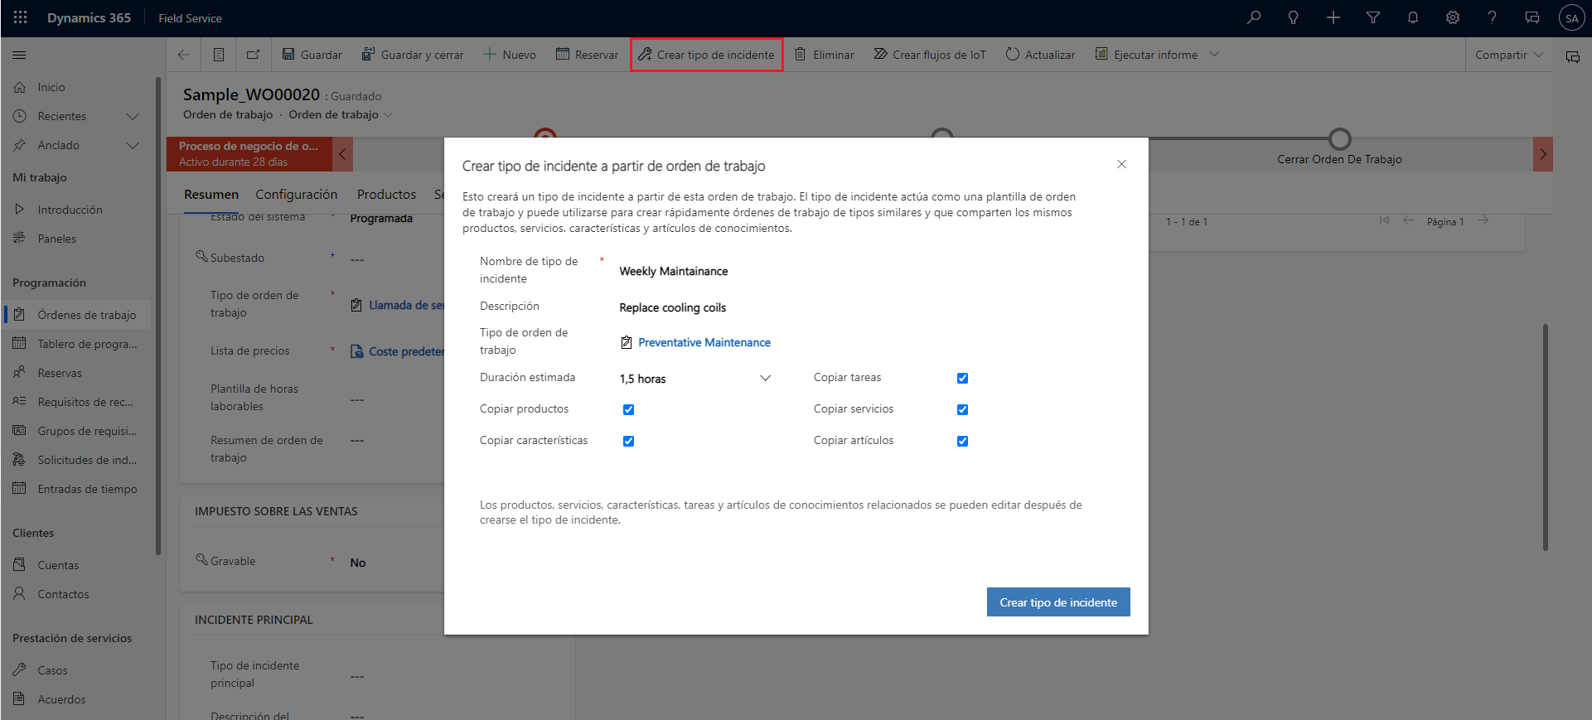Click Nuevo in the command bar
Image resolution: width=1592 pixels, height=720 pixels.
pyautogui.click(x=510, y=55)
